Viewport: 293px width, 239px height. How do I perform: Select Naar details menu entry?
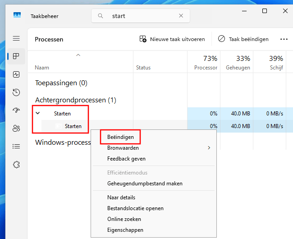tap(121, 198)
